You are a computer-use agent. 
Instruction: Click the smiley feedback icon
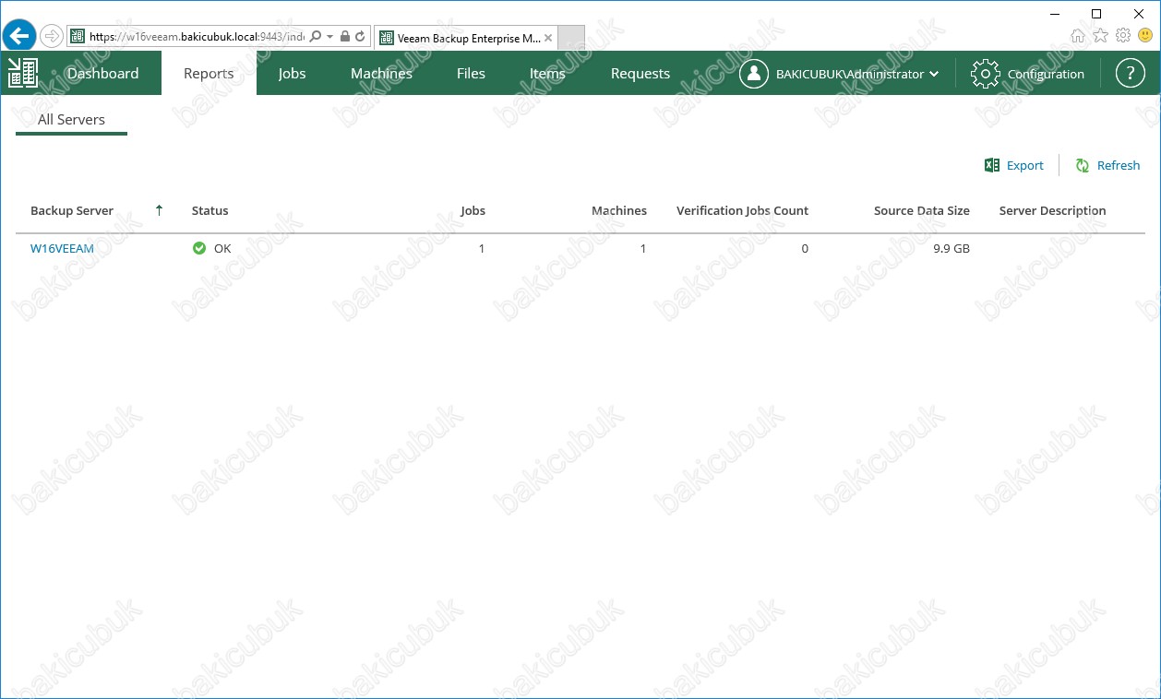(1145, 36)
